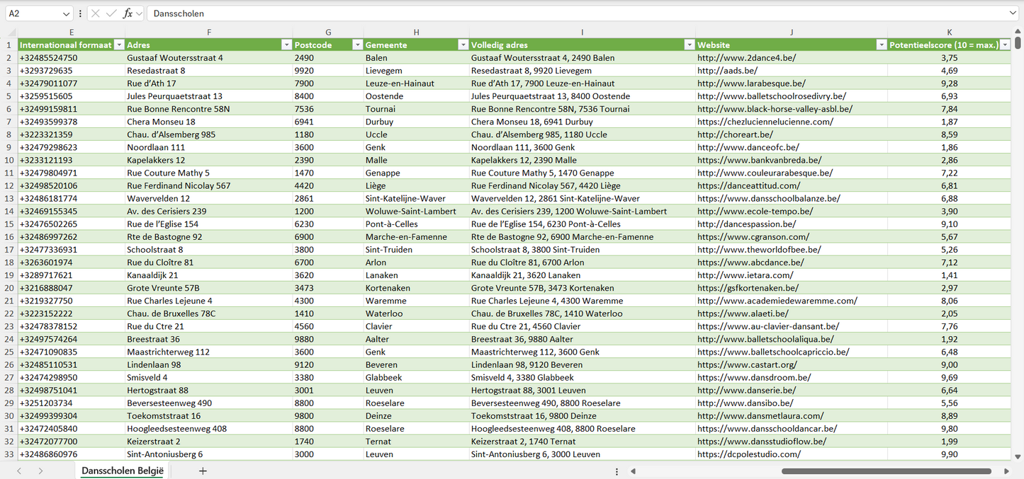Click the horizontal scrollbar left arrow
The image size is (1024, 479).
[x=633, y=471]
